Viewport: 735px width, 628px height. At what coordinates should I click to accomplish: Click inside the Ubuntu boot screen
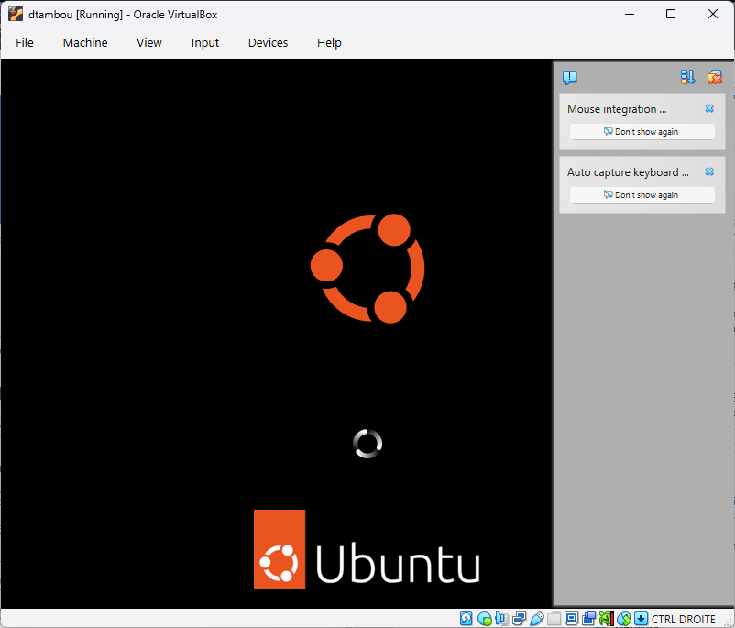click(276, 333)
